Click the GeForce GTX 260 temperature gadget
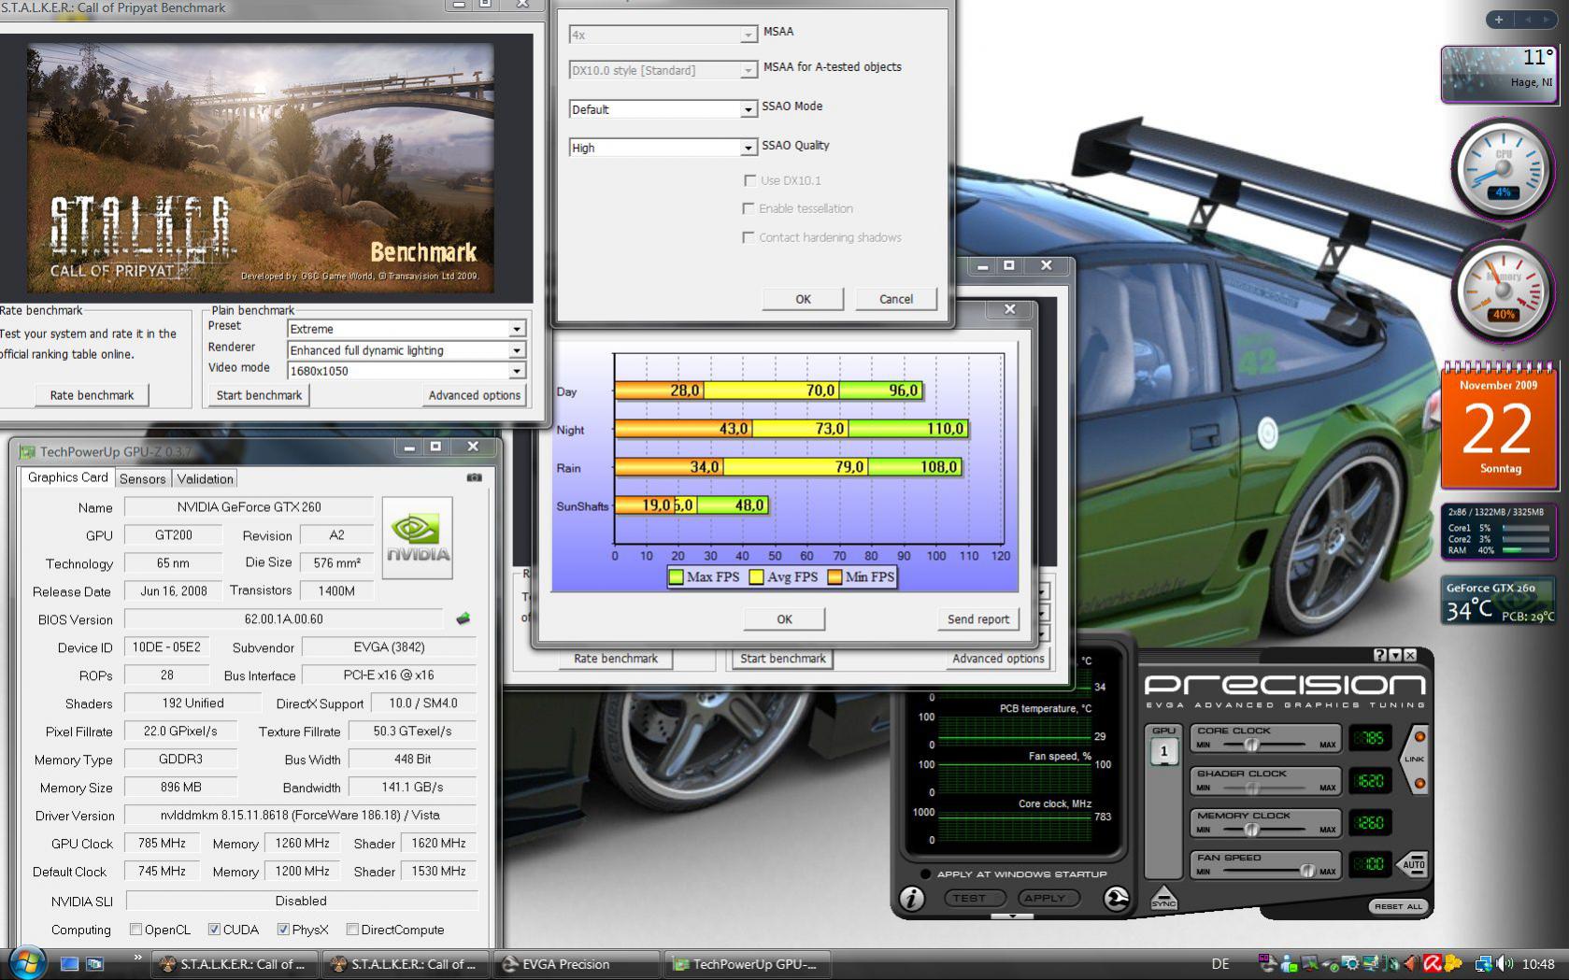Viewport: 1569px width, 980px height. 1499,600
